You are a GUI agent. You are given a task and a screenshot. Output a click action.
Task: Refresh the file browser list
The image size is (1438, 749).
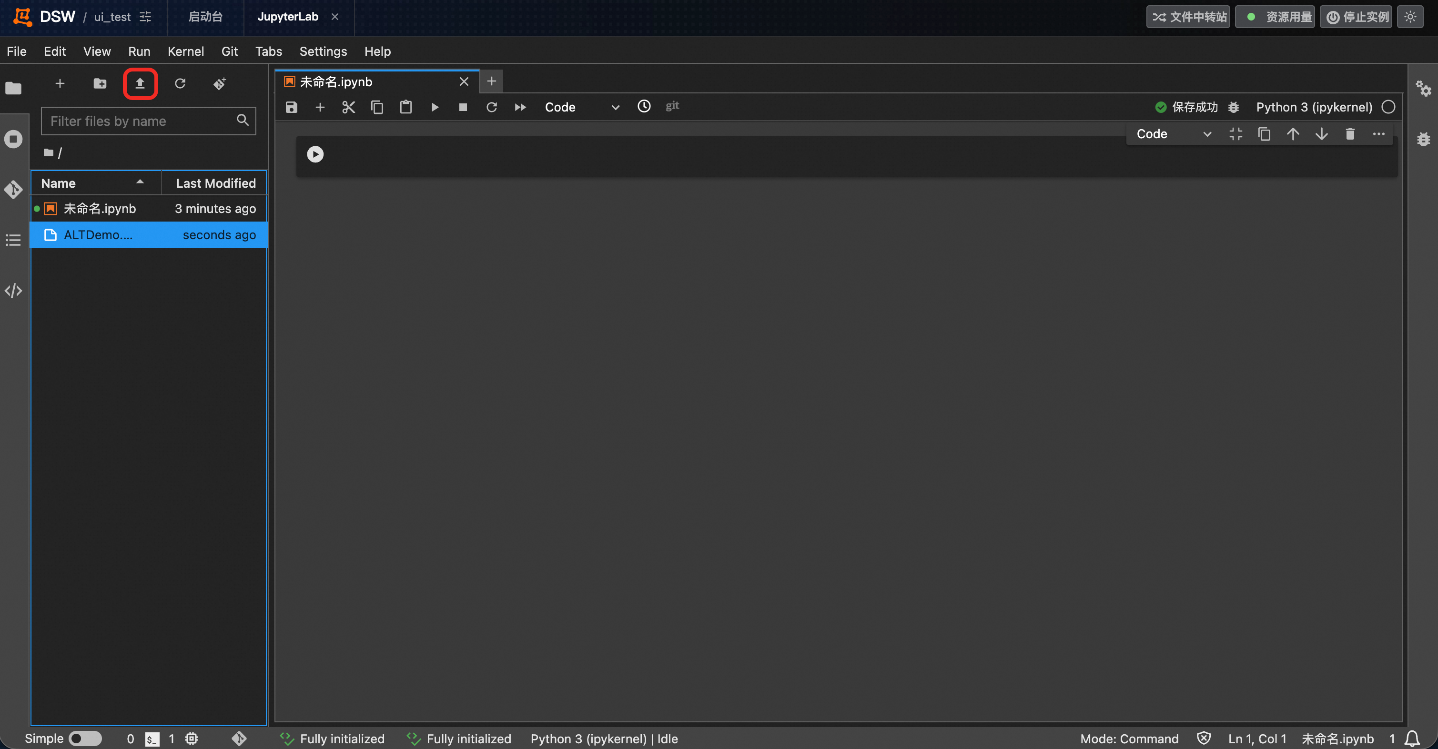[x=180, y=84]
